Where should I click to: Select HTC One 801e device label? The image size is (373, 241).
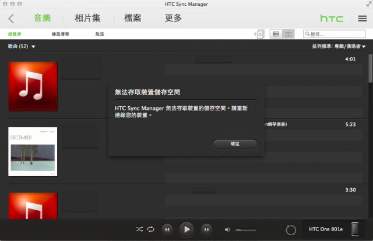(x=326, y=229)
